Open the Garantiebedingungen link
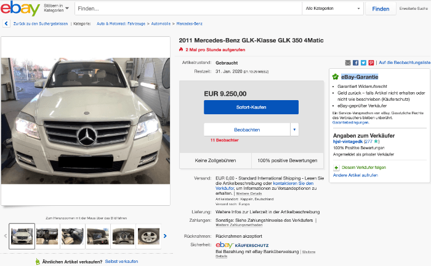 click(x=350, y=123)
